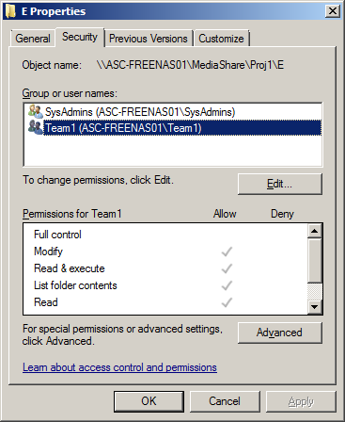The height and width of the screenshot is (422, 345).
Task: Confirm with the OK button
Action: coord(149,401)
